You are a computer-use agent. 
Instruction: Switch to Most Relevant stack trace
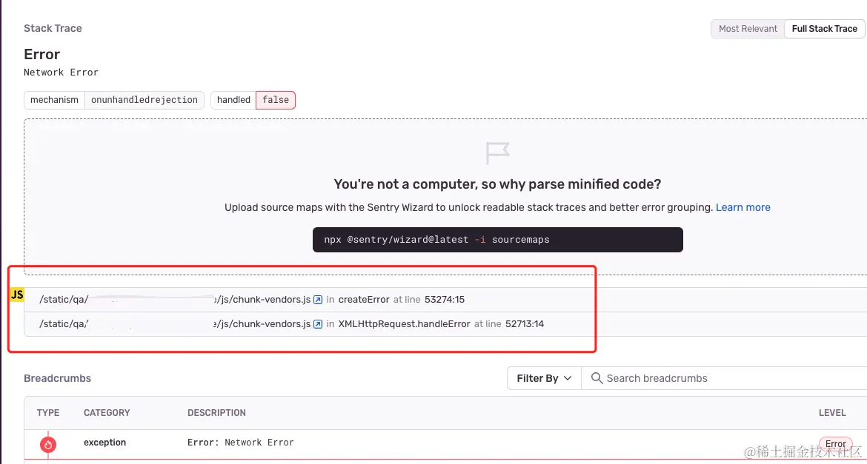(748, 29)
